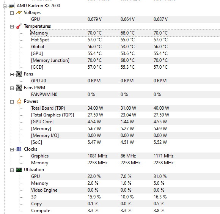Click the Fans category fan icon
220x214 pixels.
tap(19, 74)
